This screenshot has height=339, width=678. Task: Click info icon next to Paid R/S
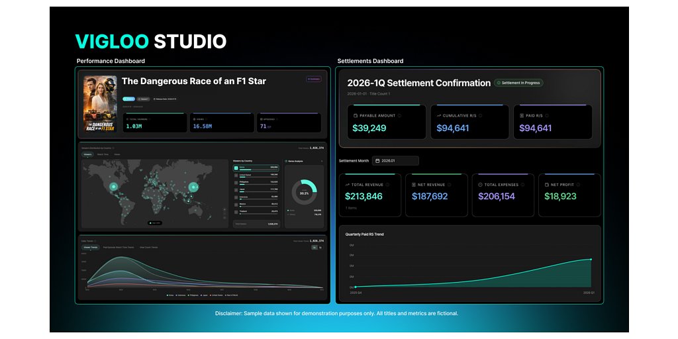[x=547, y=116]
